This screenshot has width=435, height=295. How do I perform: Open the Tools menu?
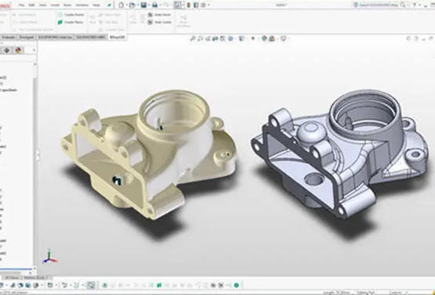[67, 5]
